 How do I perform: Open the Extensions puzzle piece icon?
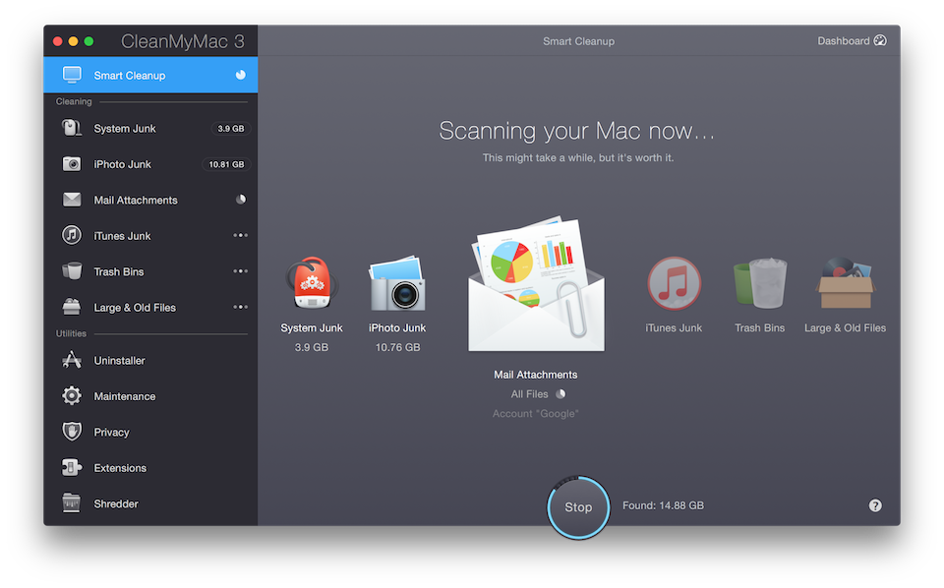tap(71, 467)
